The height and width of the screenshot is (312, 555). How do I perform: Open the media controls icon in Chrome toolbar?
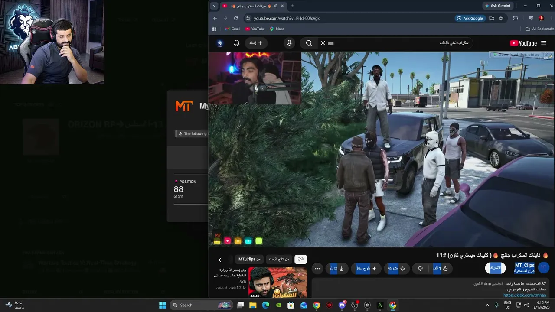pyautogui.click(x=531, y=18)
